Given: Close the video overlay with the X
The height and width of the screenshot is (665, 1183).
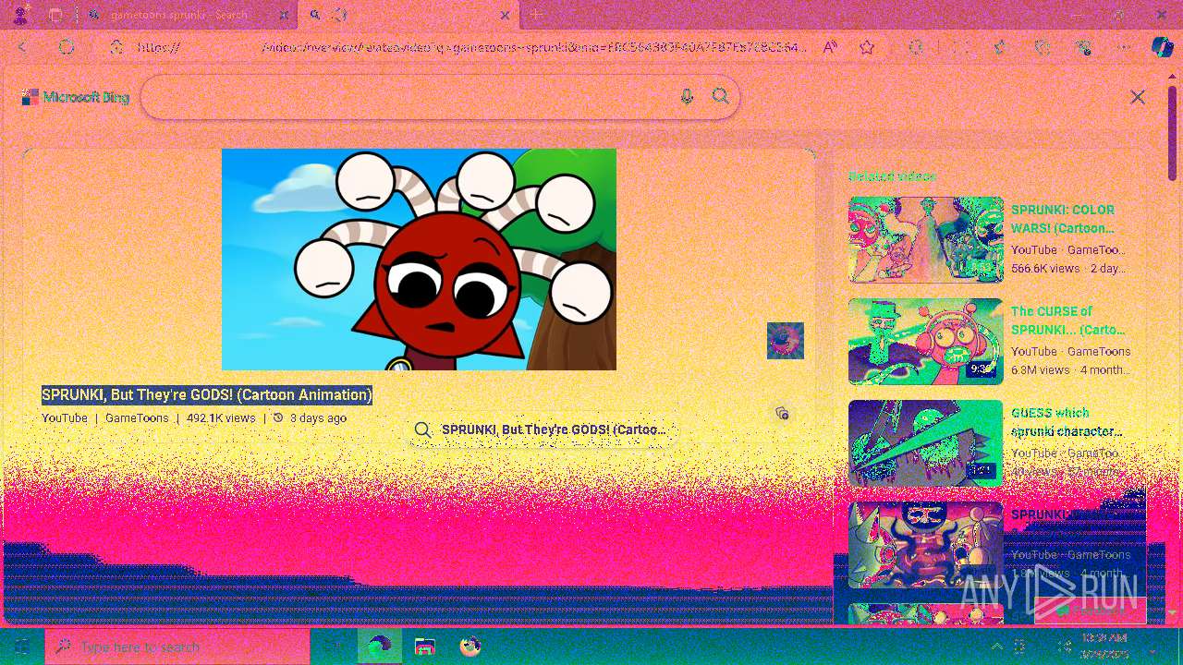Looking at the screenshot, I should coord(1138,97).
